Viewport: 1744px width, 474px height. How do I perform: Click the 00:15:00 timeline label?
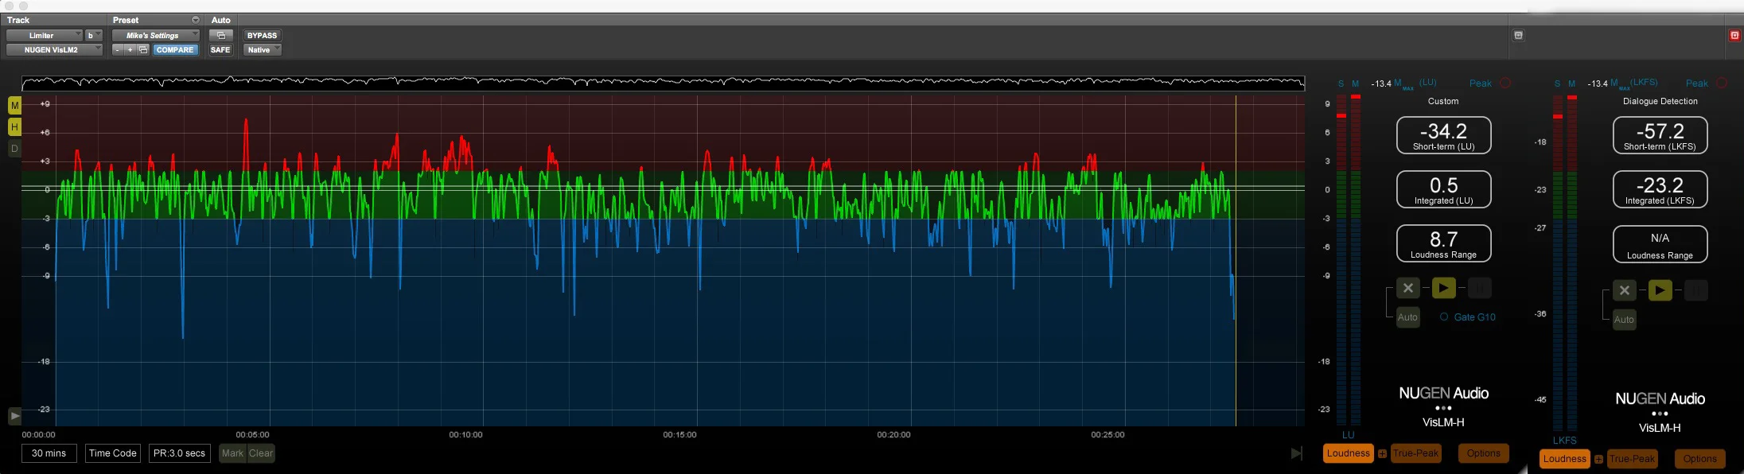pyautogui.click(x=679, y=435)
